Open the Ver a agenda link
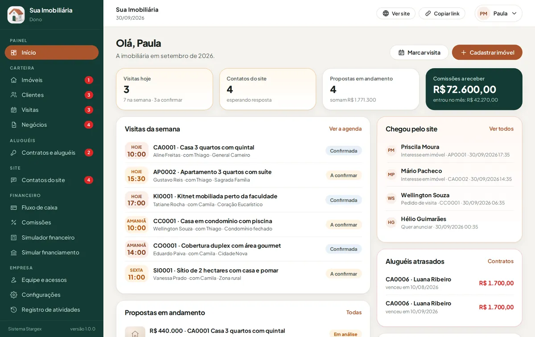The width and height of the screenshot is (535, 337). click(346, 129)
